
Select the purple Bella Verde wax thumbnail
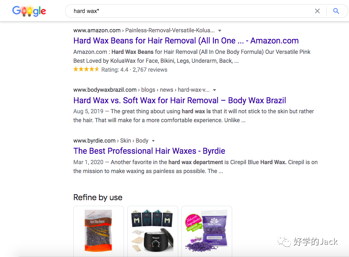tap(206, 231)
